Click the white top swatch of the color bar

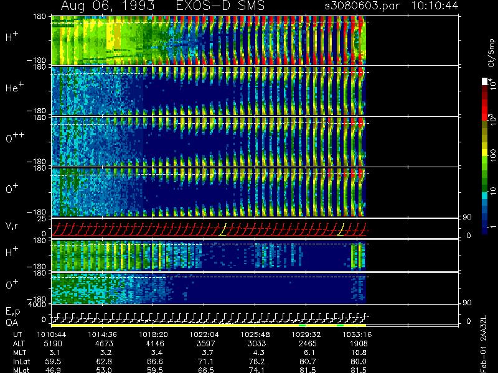coord(485,81)
